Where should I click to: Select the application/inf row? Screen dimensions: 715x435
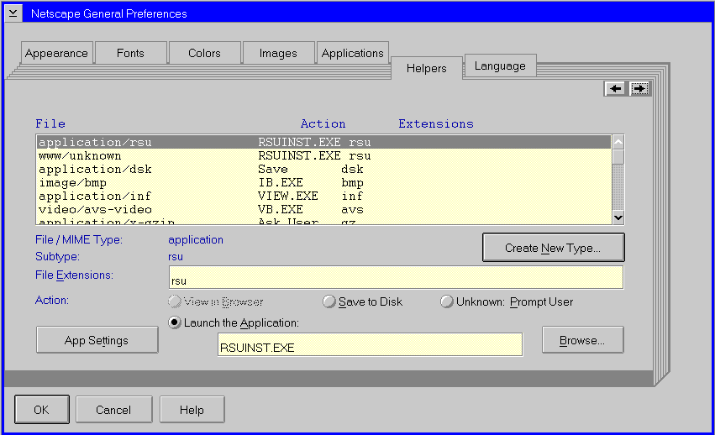323,196
